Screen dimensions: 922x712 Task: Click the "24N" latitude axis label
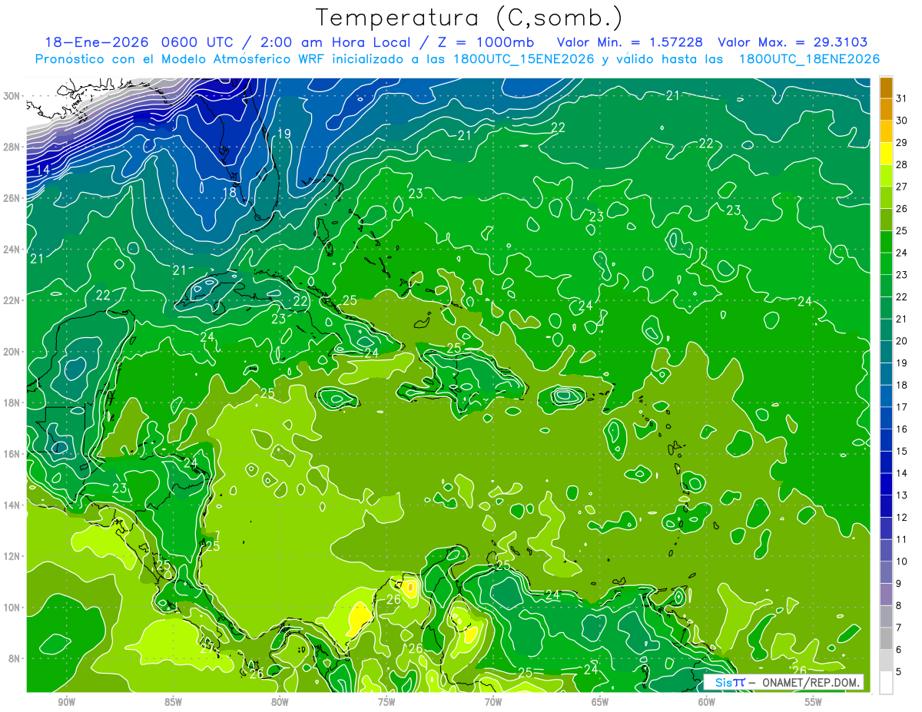tap(12, 249)
